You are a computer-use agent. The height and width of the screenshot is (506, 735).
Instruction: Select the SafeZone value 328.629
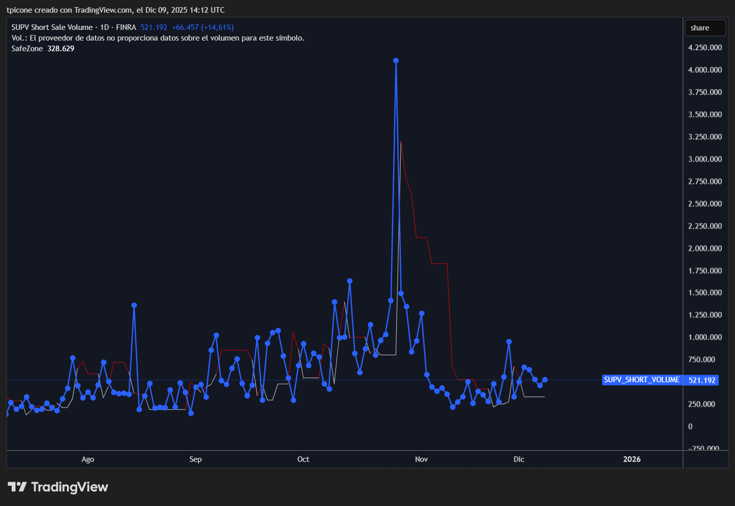point(60,48)
